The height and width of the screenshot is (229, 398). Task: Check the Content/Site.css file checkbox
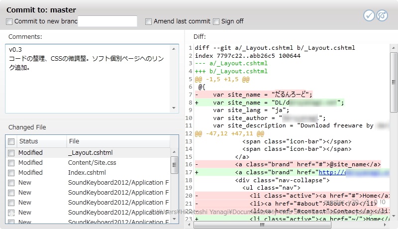coord(11,163)
